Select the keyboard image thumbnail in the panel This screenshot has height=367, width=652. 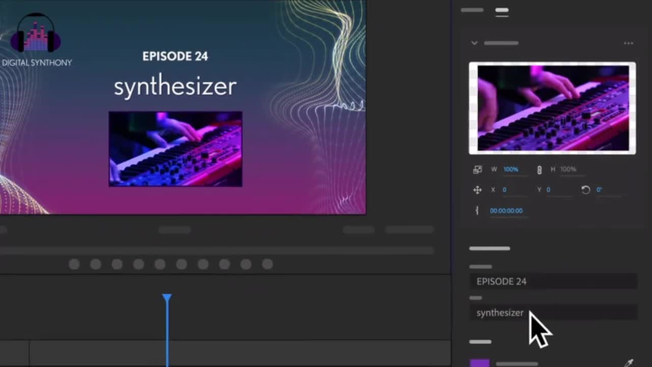552,108
